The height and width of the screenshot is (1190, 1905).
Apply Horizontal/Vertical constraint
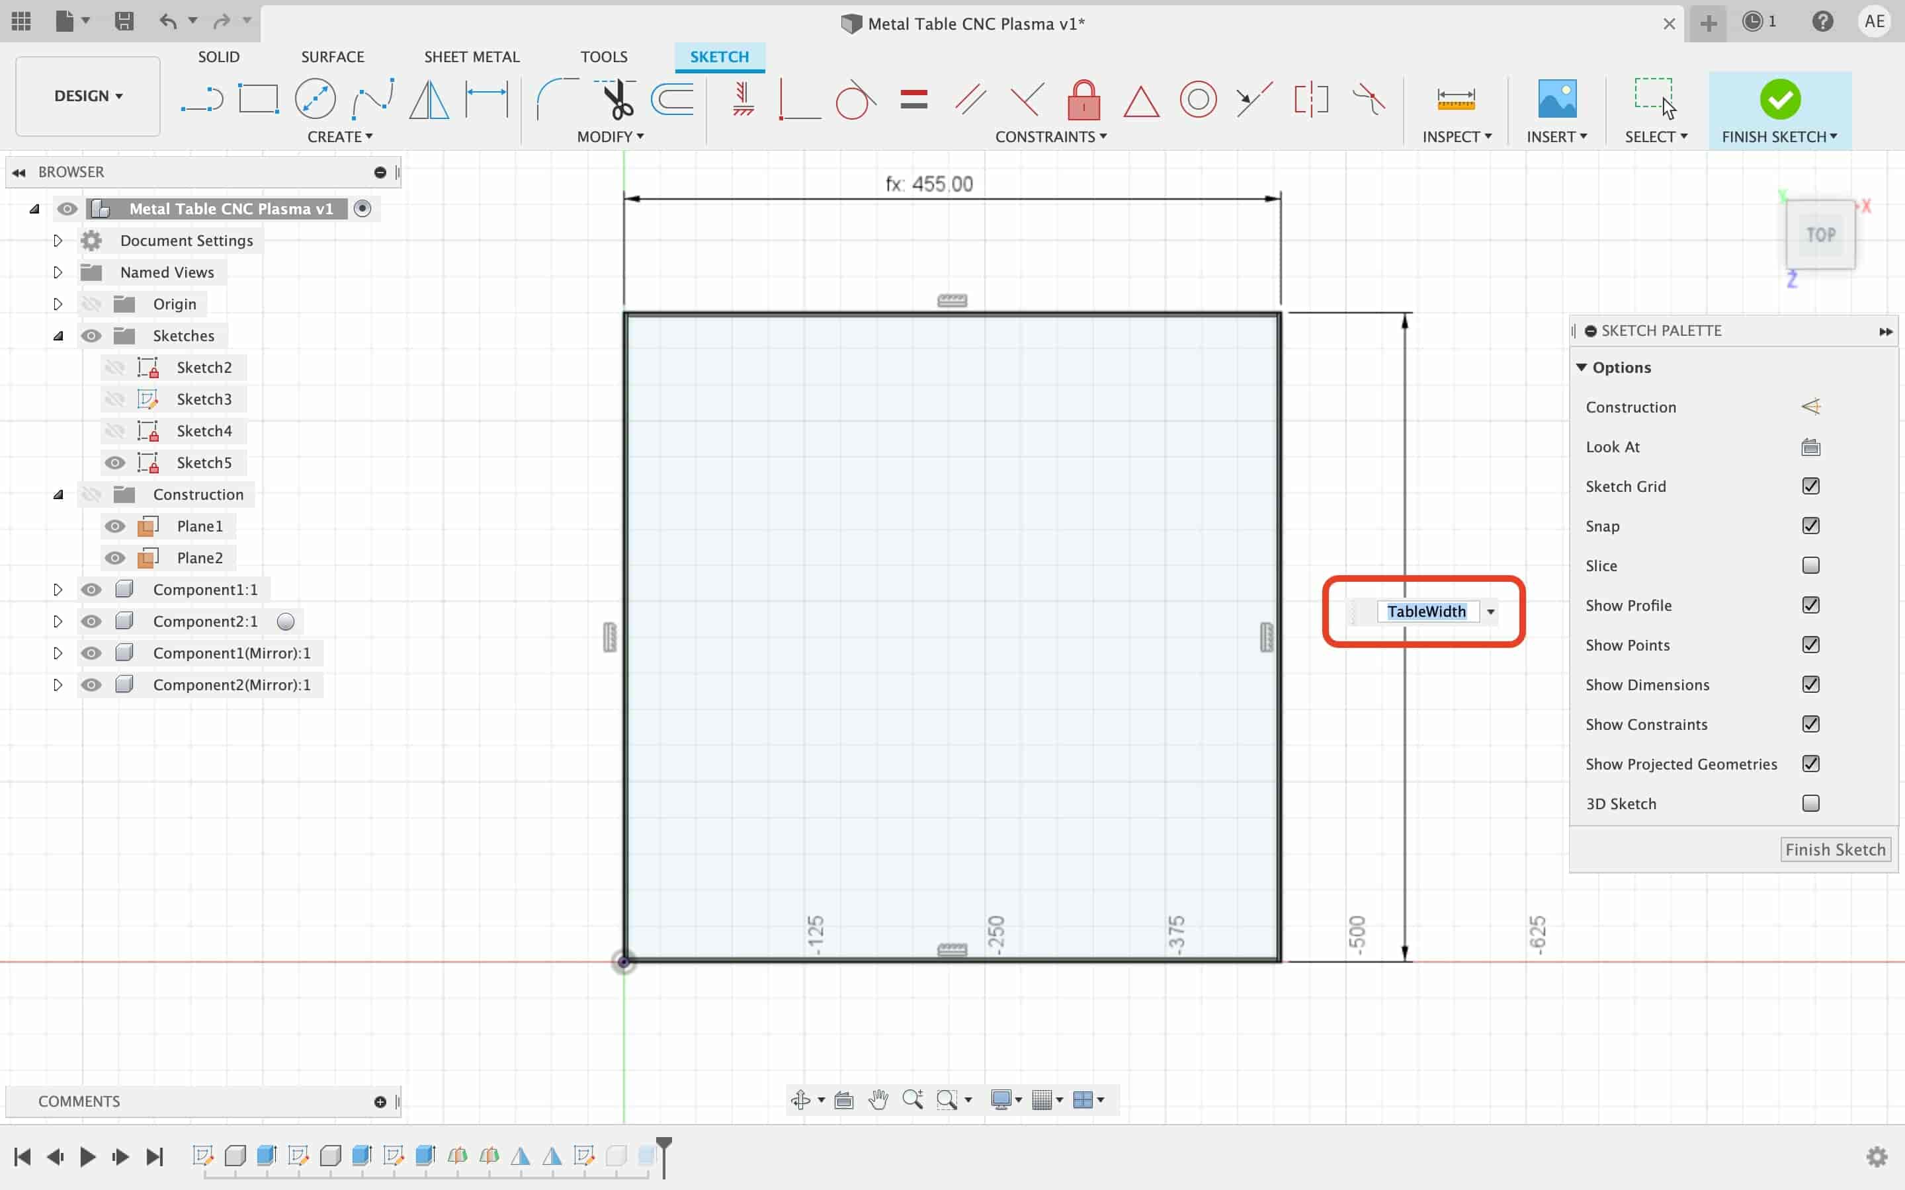pos(743,100)
